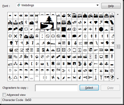The image size is (124, 105).
Task: Choose the five-pointed star glyph
Action: click(113, 43)
